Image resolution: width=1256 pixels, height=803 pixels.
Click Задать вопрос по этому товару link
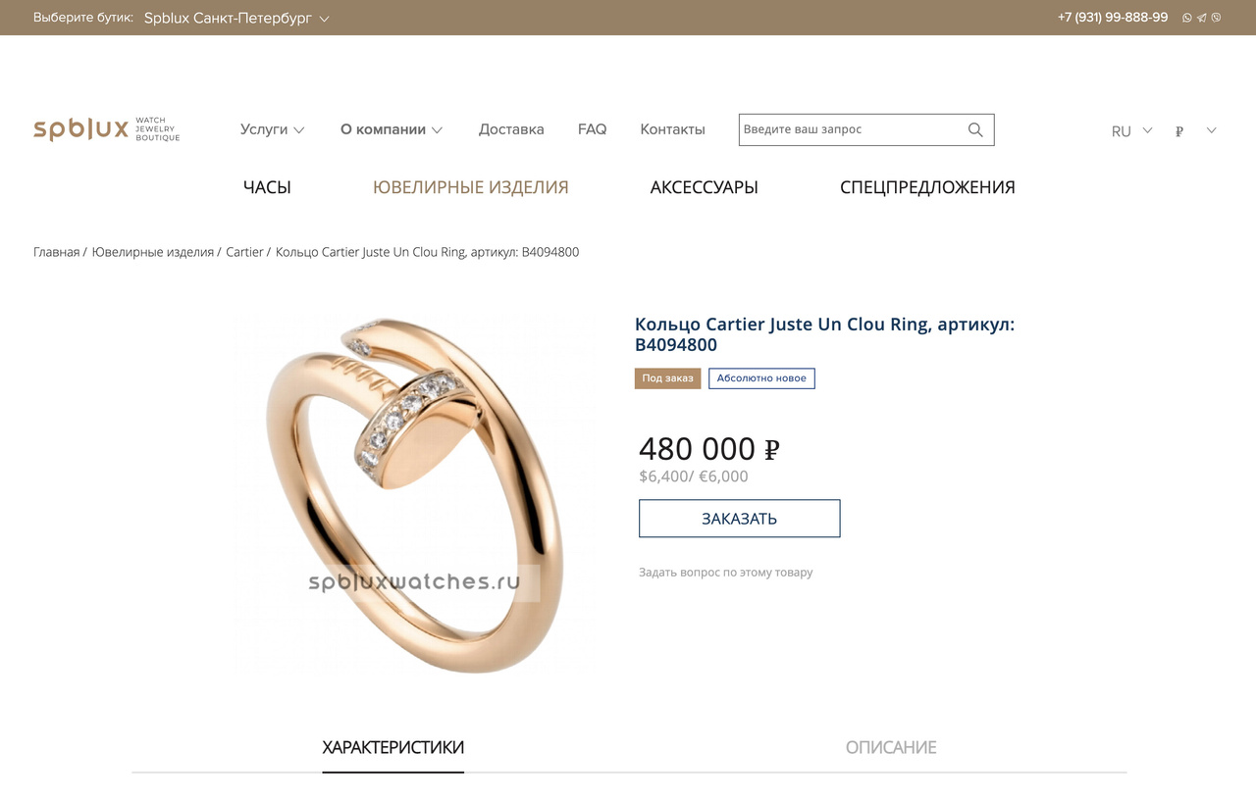click(x=725, y=573)
